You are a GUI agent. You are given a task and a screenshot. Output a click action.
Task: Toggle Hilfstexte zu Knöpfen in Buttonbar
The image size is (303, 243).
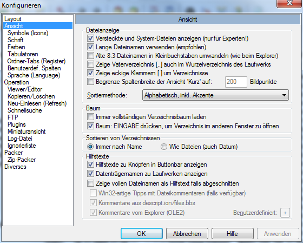pyautogui.click(x=90, y=165)
